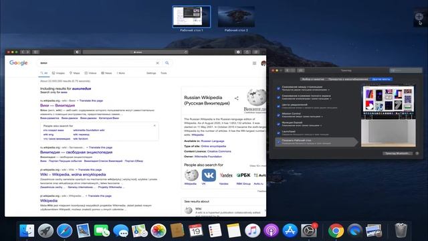Open Mail stamp icon in Dock
428x241 pixels.
click(x=83, y=230)
